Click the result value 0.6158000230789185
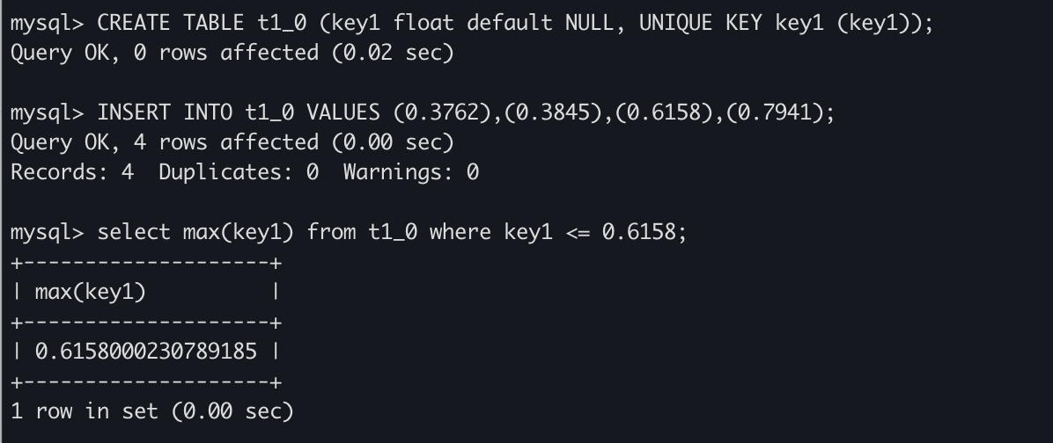Image resolution: width=1053 pixels, height=443 pixels. coord(146,352)
